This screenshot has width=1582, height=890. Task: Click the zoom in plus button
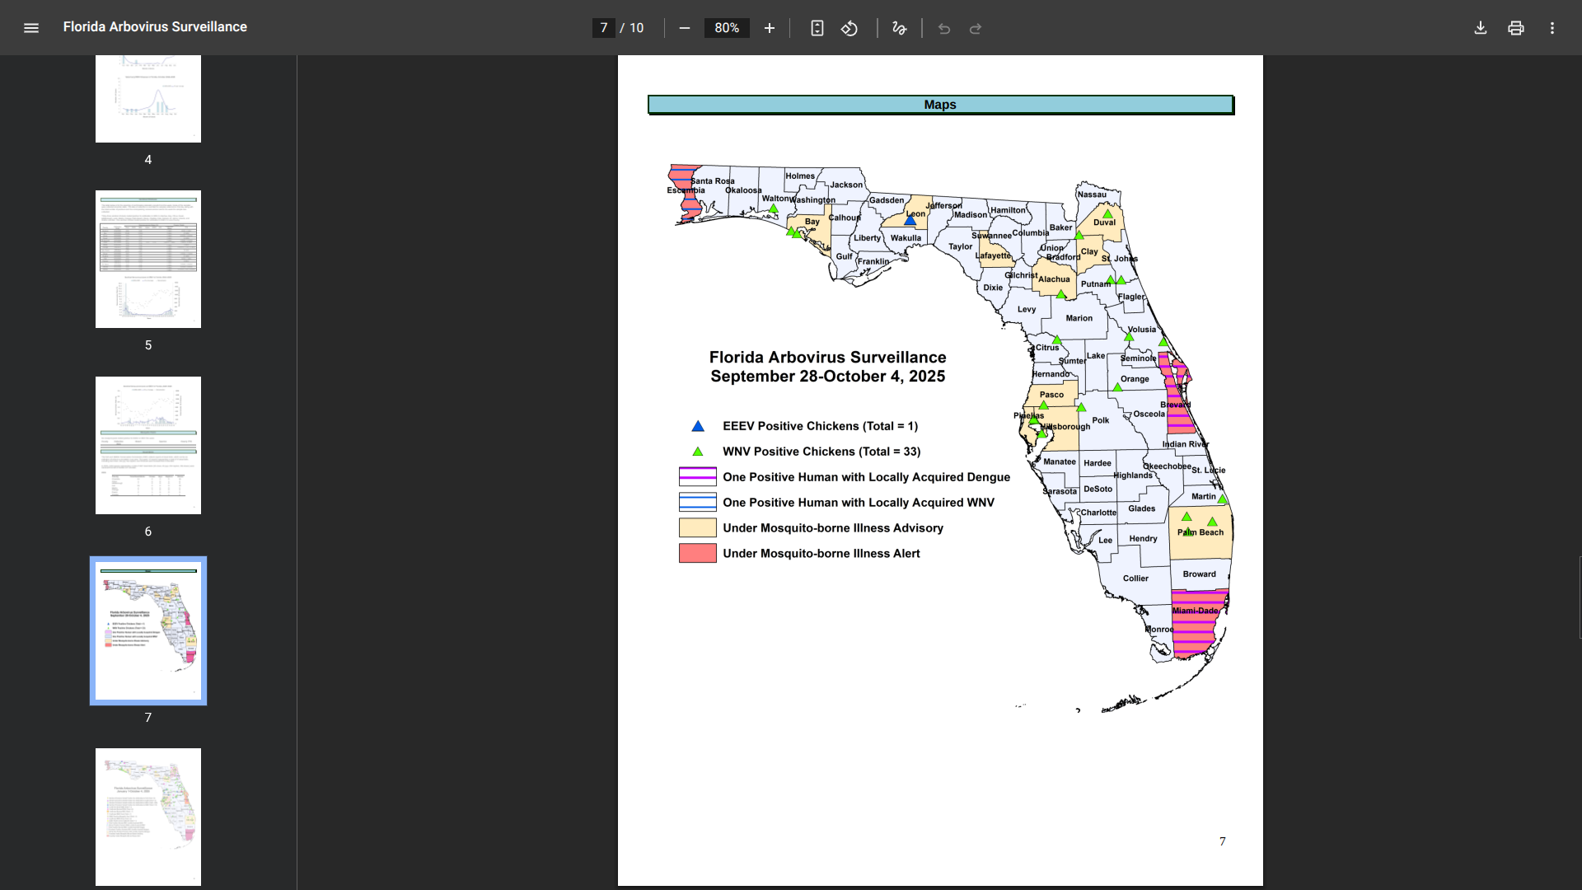769,28
